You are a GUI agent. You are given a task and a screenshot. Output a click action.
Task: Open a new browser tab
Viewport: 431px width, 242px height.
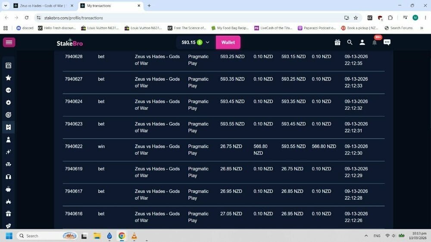pos(149,6)
